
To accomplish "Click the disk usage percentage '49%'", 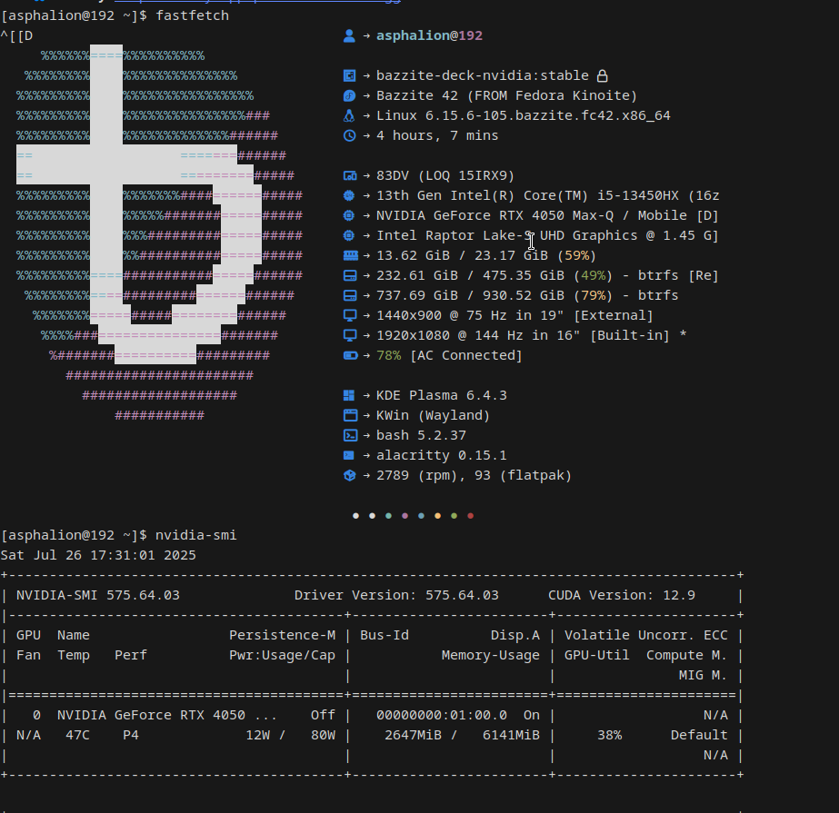I will [593, 275].
